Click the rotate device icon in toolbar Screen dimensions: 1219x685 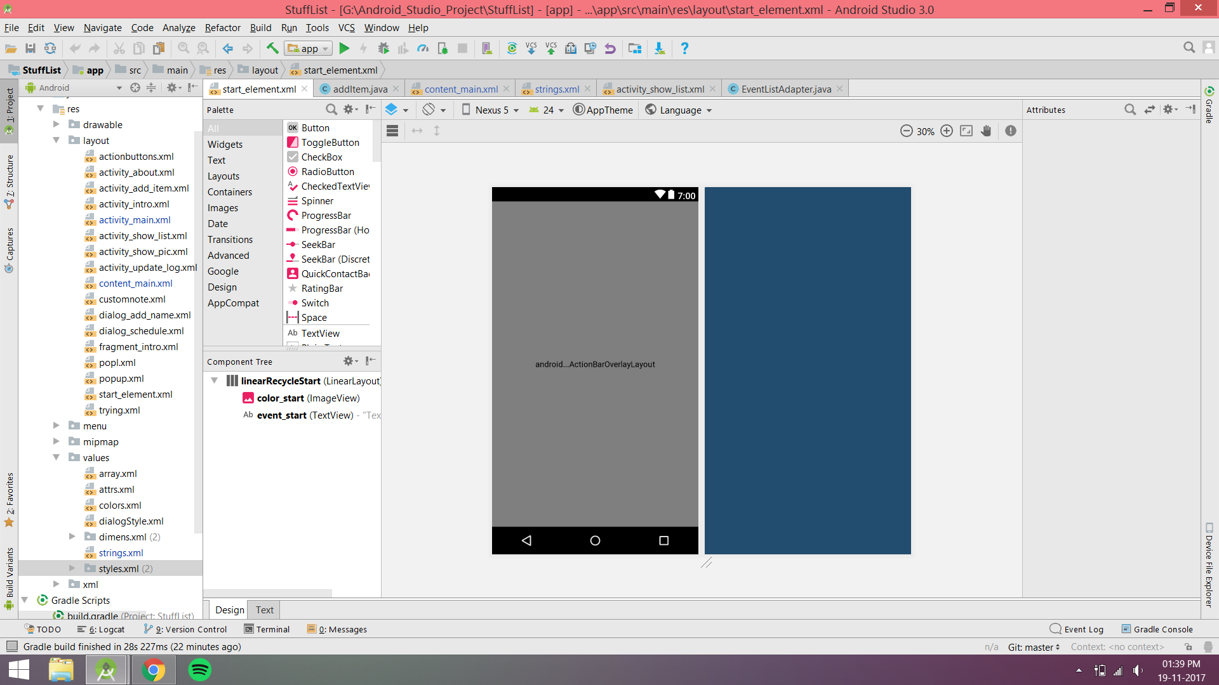point(429,110)
